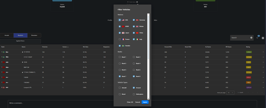Click the Japan flag icon in the filter
266x108 pixels.
pyautogui.click(x=123, y=33)
